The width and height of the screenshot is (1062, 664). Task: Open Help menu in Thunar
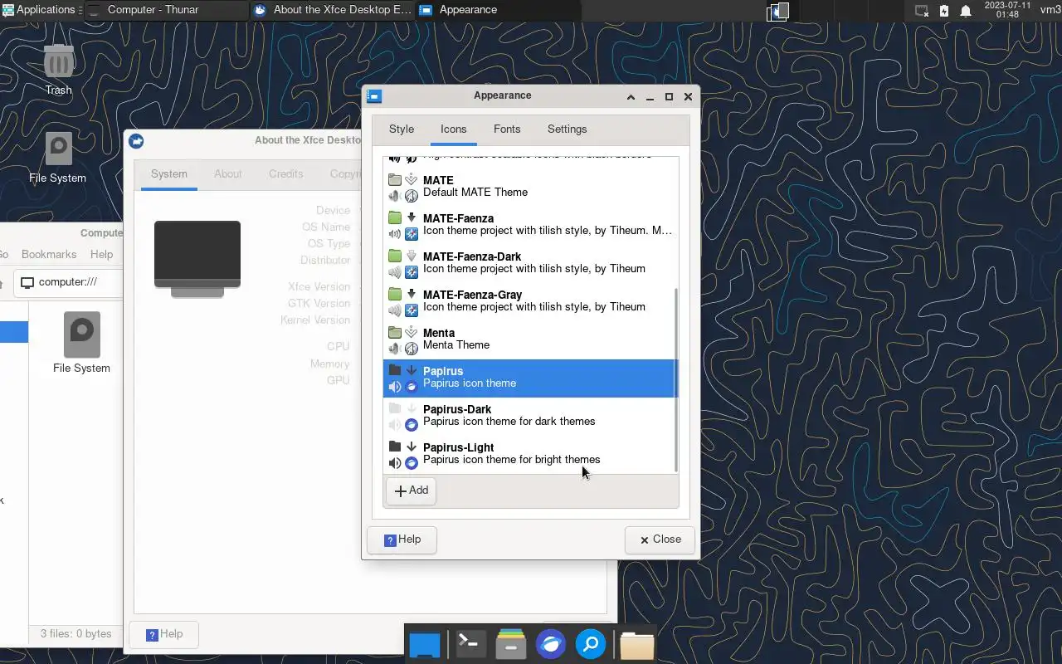[101, 255]
